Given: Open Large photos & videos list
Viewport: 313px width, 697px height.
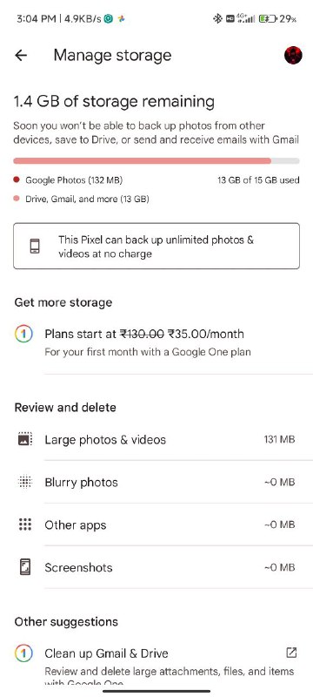Looking at the screenshot, I should [156, 440].
